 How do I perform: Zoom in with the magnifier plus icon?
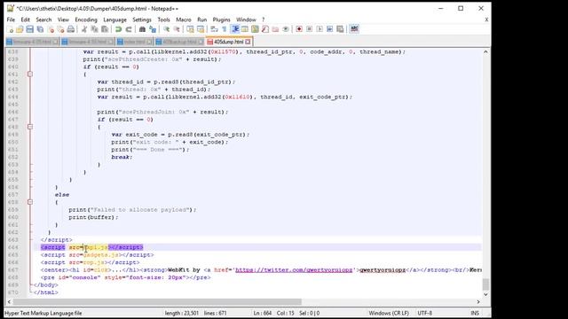(x=166, y=29)
